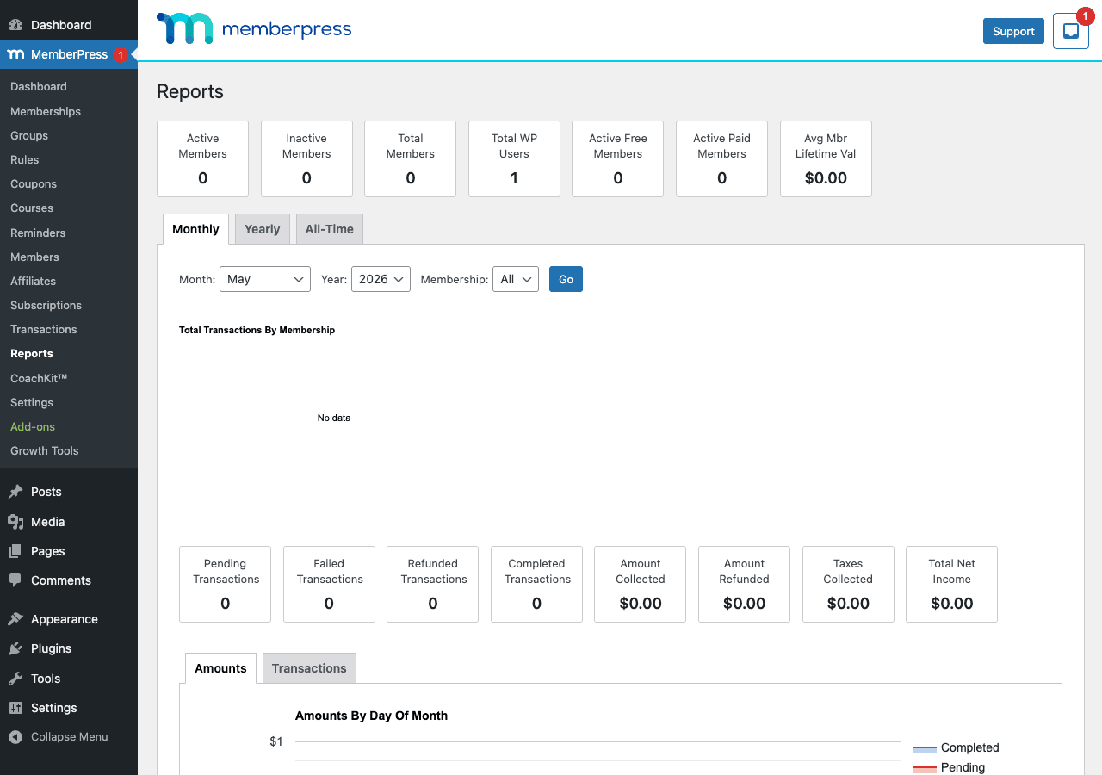This screenshot has height=775, width=1102.
Task: Click the MemberPress logo in header
Action: [x=254, y=29]
